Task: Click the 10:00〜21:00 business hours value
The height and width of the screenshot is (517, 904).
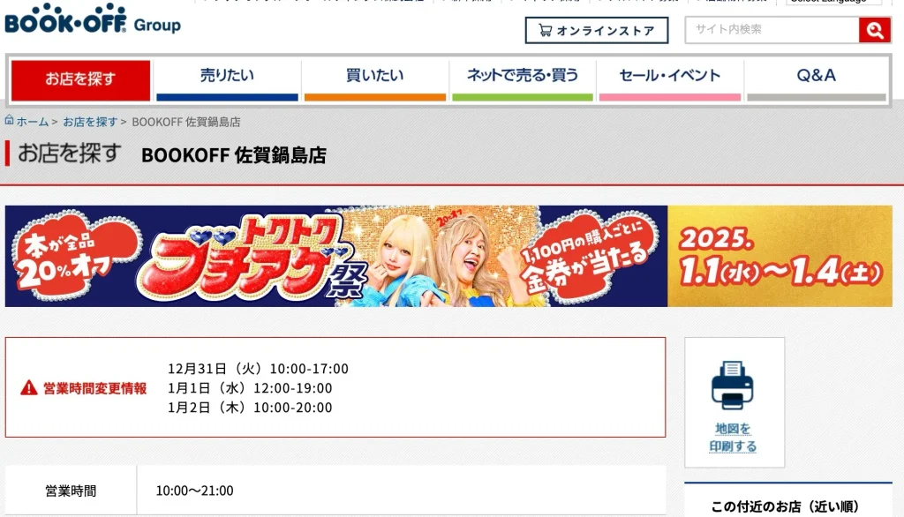Action: [x=194, y=491]
